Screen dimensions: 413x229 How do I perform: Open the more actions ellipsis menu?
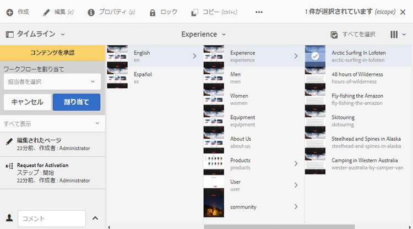[x=259, y=12]
